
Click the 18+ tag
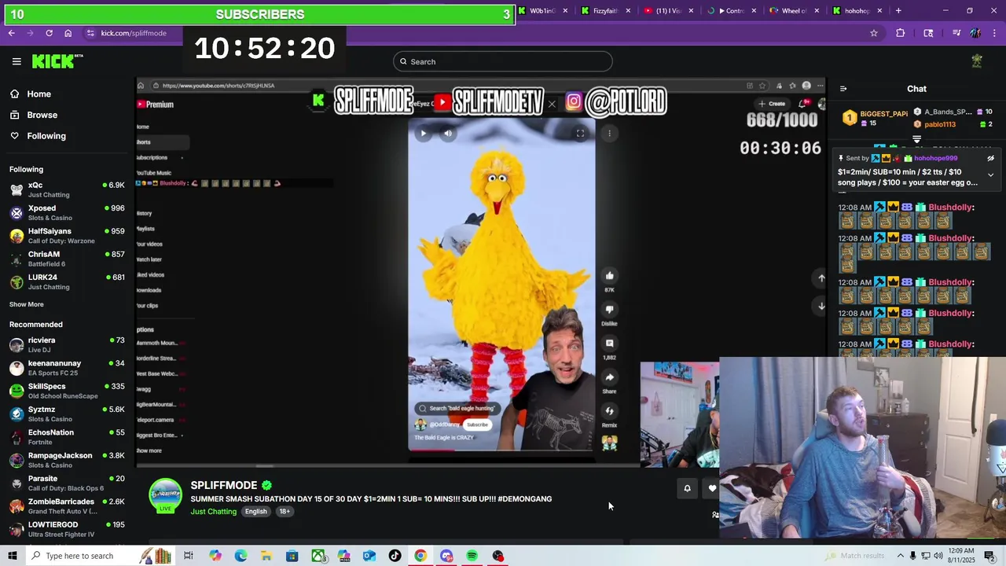(x=285, y=511)
